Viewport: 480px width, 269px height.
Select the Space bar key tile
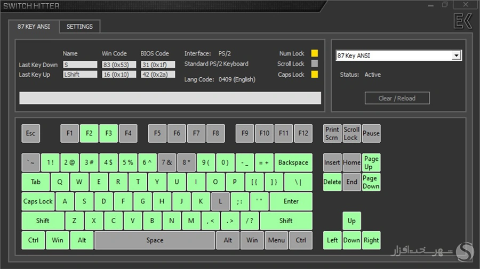(155, 240)
